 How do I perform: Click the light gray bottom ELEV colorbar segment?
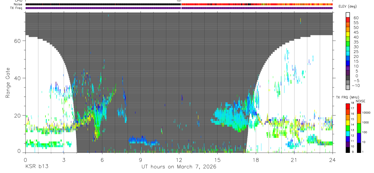[x=348, y=88]
